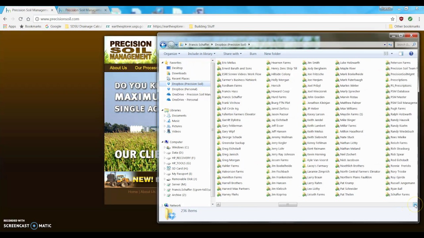Click red shield extension icon

click(401, 19)
